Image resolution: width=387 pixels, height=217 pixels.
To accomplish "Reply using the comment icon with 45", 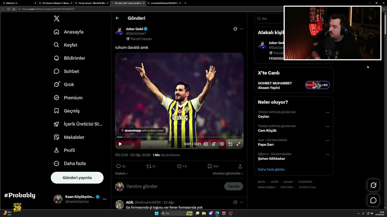I will click(121, 166).
